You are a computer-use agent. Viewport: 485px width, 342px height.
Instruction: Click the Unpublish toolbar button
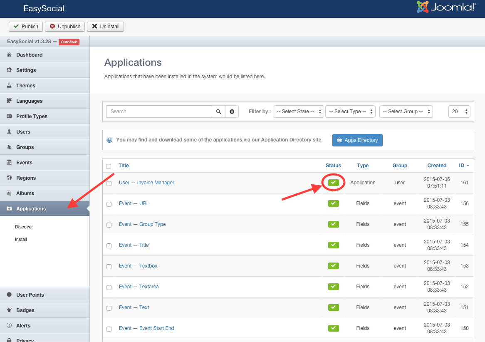click(x=65, y=27)
